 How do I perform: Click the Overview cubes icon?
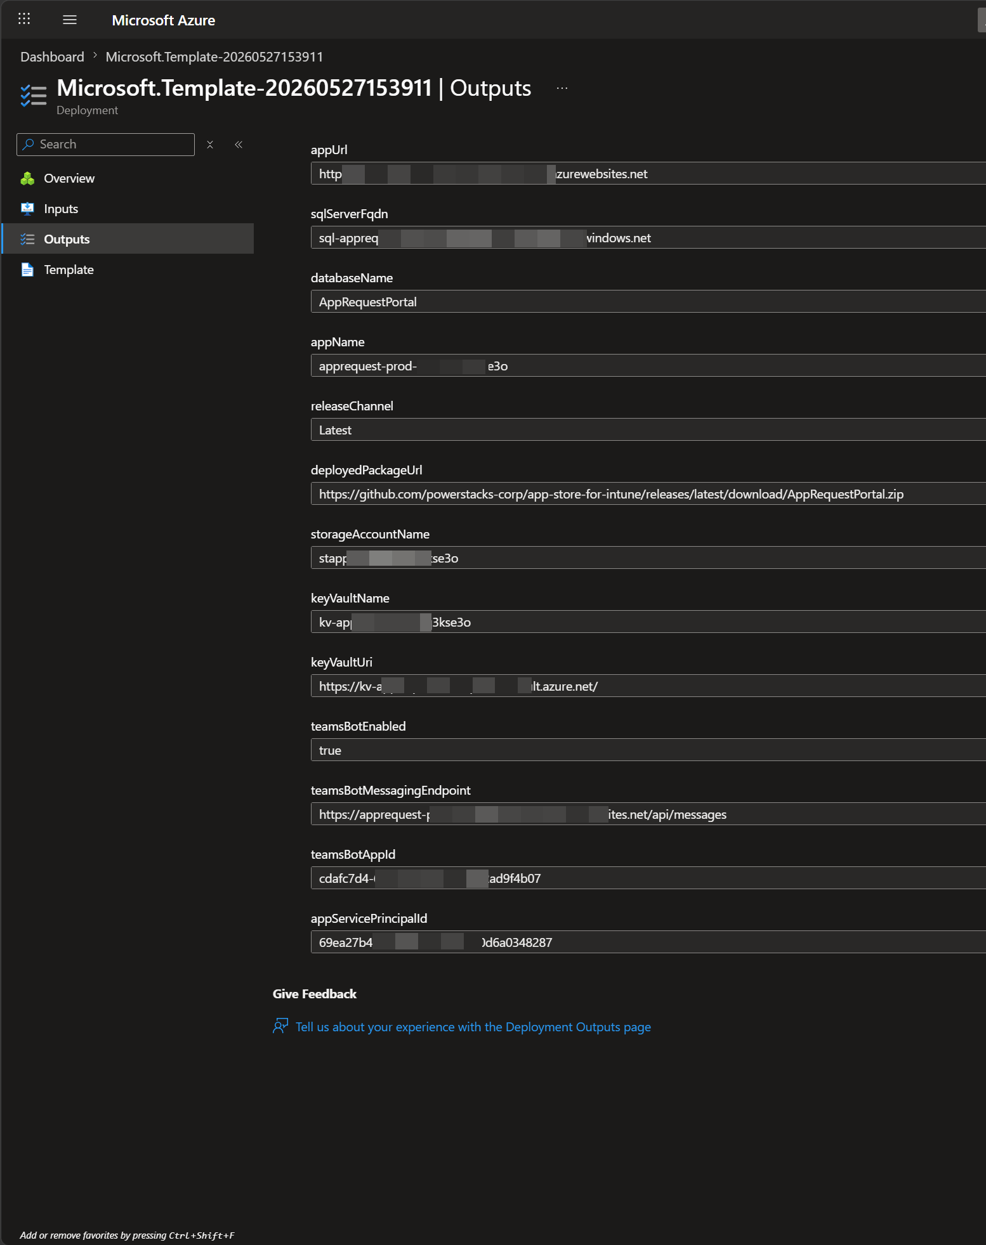click(x=27, y=179)
